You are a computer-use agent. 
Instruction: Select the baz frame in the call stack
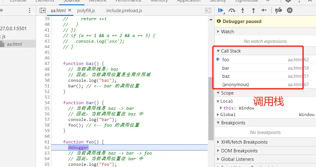pos(265,76)
